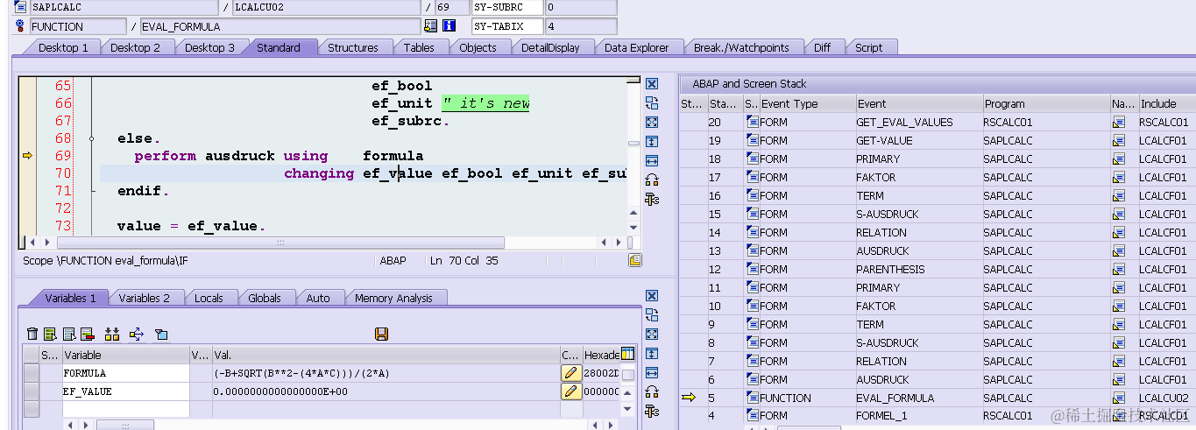Screen dimensions: 1196x430
Task: Switch to the Desktop 3 tab
Action: [x=209, y=47]
